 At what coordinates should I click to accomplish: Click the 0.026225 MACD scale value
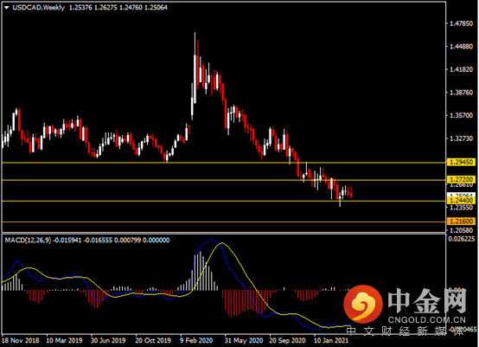coord(462,239)
